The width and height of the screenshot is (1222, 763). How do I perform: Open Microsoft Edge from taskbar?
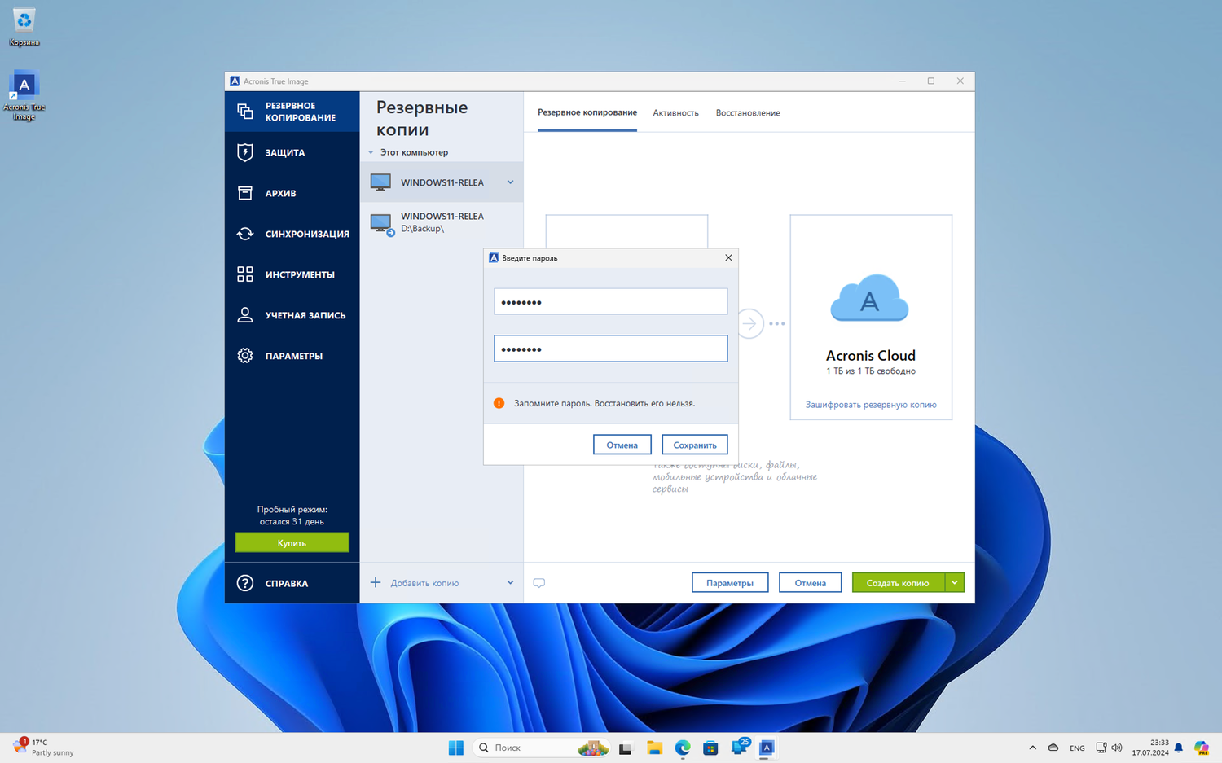(x=683, y=748)
